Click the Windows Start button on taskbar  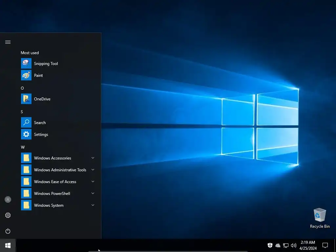[x=8, y=245]
